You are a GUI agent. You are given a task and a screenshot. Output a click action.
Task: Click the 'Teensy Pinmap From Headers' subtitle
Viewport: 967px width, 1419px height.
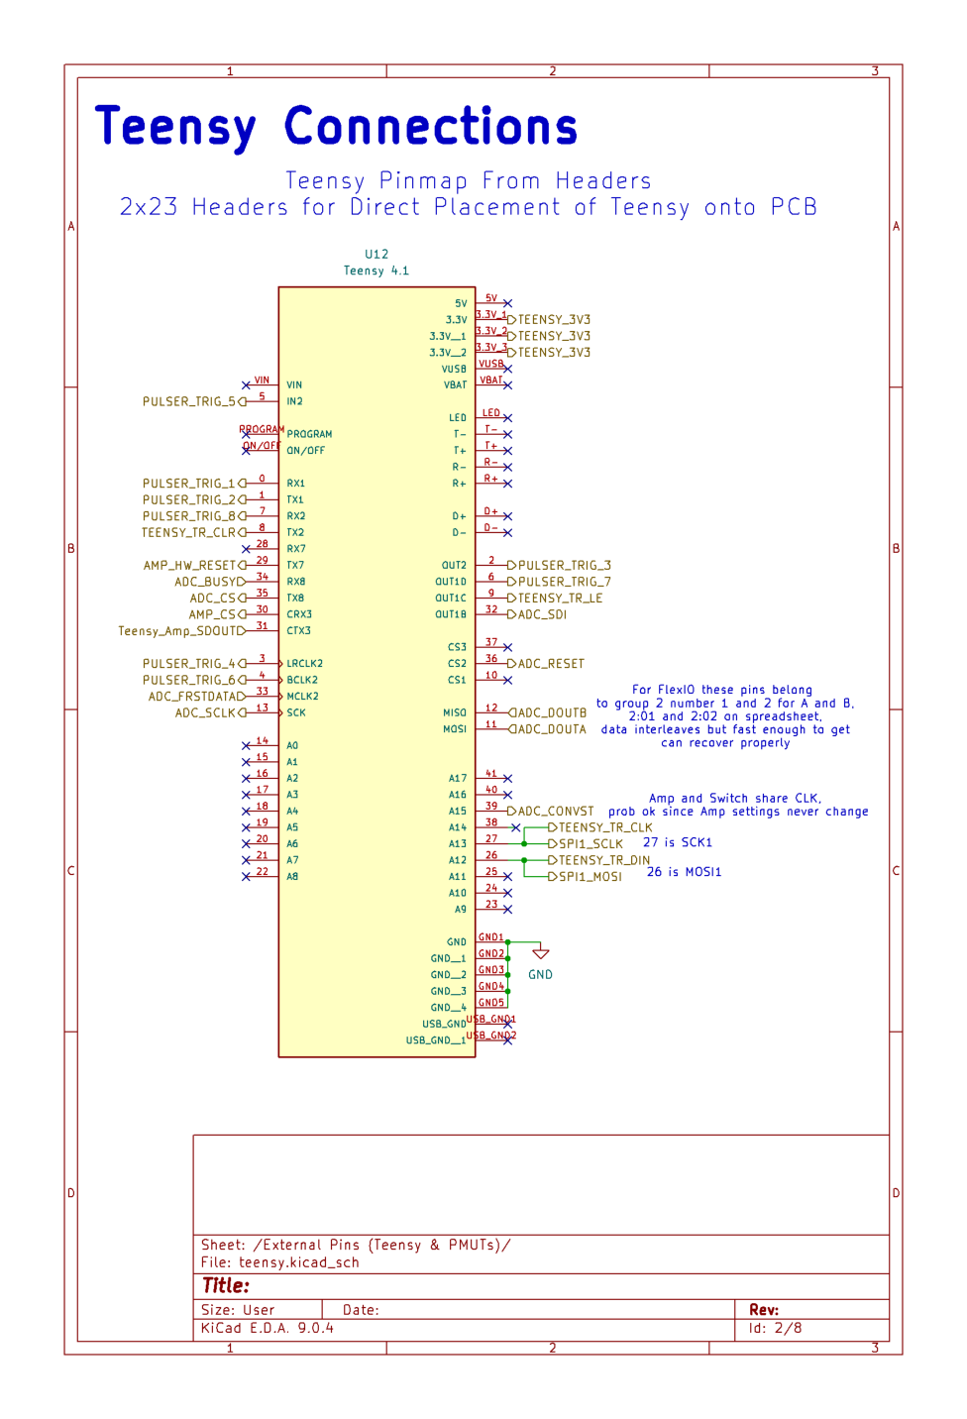(469, 181)
